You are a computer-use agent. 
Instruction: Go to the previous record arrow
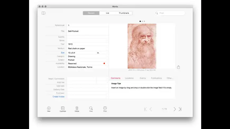151,109
